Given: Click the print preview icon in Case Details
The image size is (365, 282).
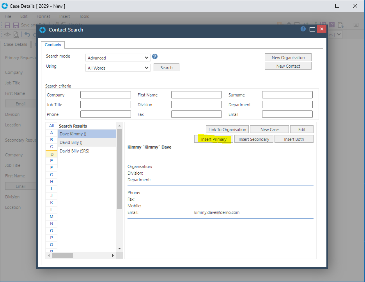Looking at the screenshot, I should point(16,35).
